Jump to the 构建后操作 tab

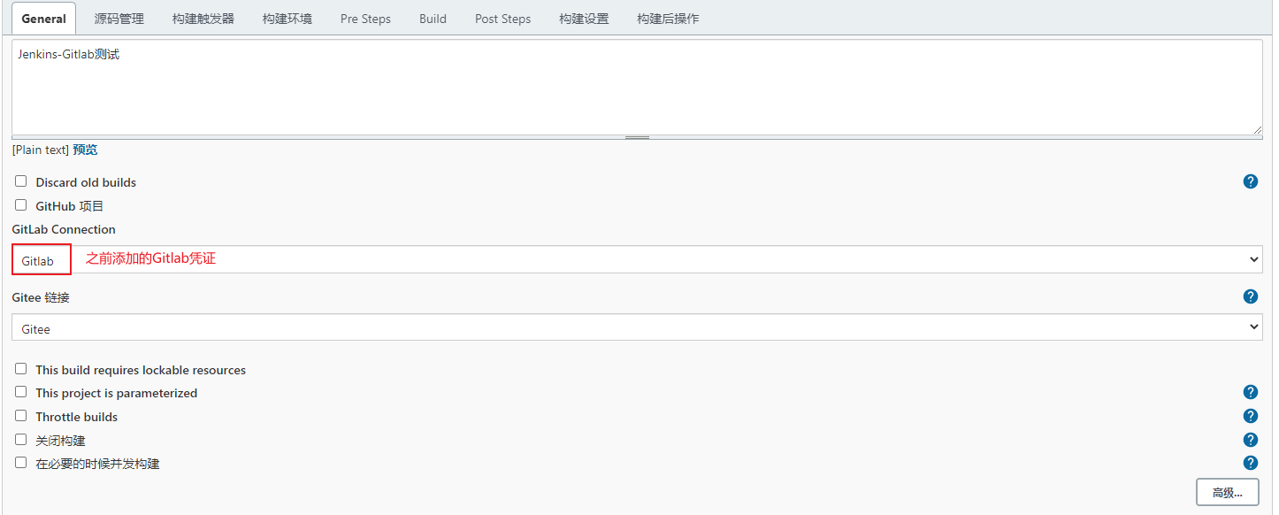point(668,19)
